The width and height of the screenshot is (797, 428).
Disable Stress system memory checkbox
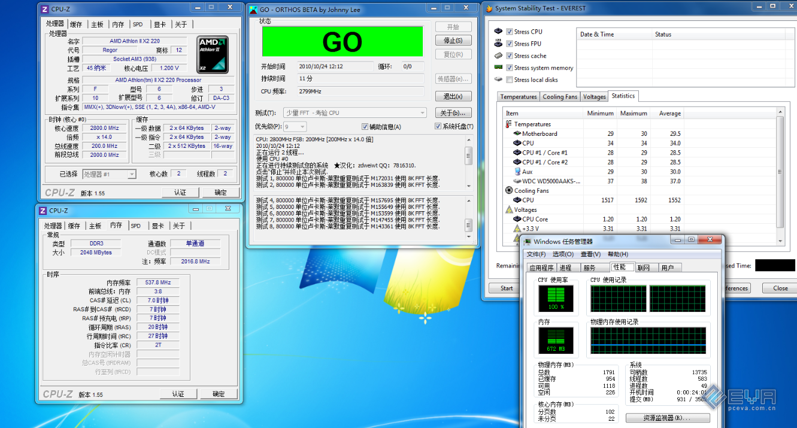(510, 68)
